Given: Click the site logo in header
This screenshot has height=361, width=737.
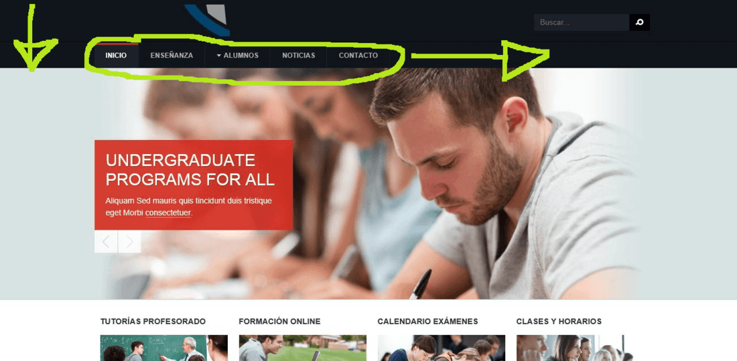Looking at the screenshot, I should coord(207,19).
